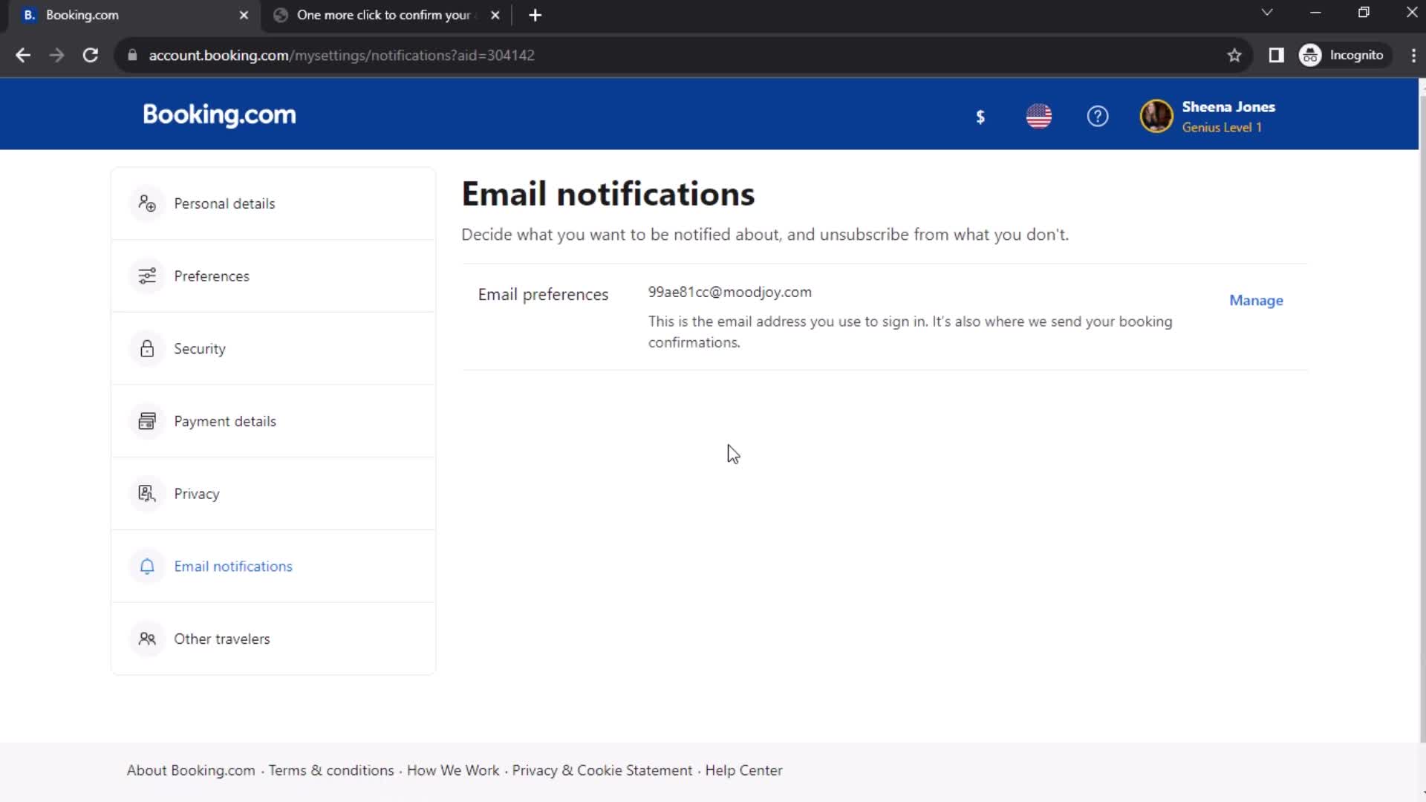Click Manage email preferences link
1426x802 pixels.
pyautogui.click(x=1256, y=300)
